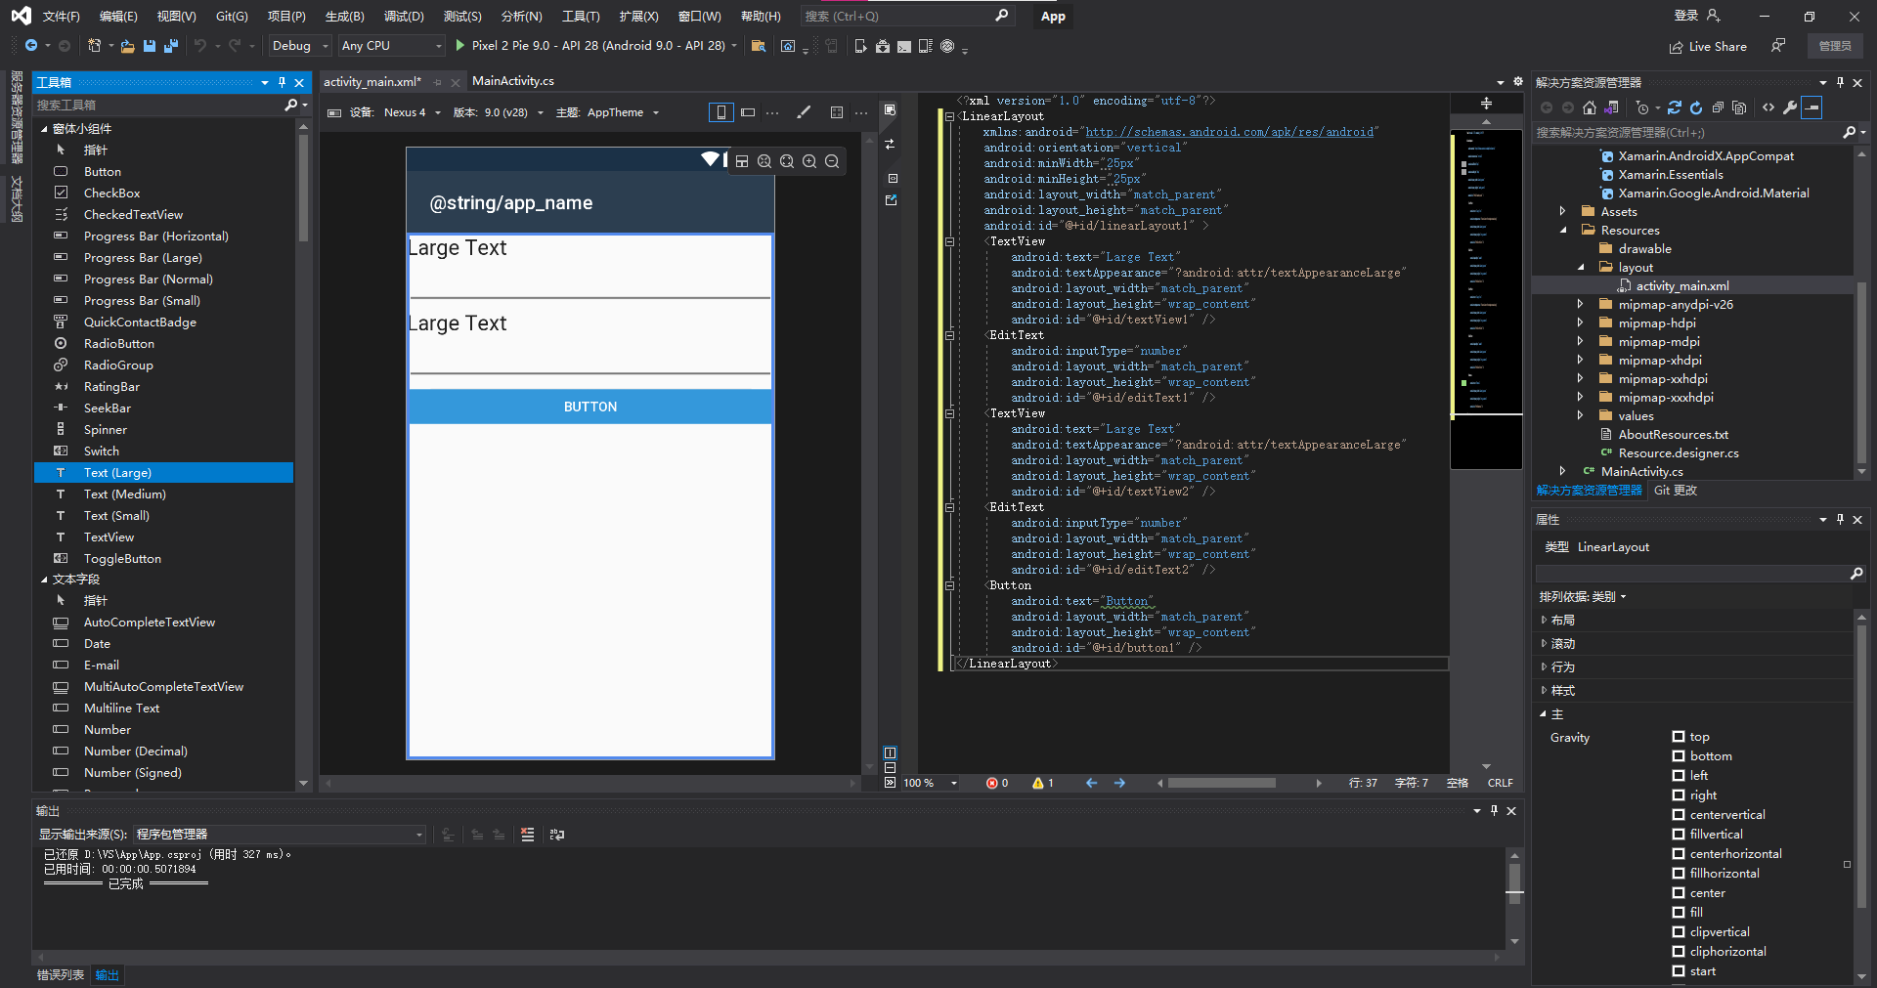Switch to the MainActivity.cs tab
1877x988 pixels.
click(x=512, y=81)
